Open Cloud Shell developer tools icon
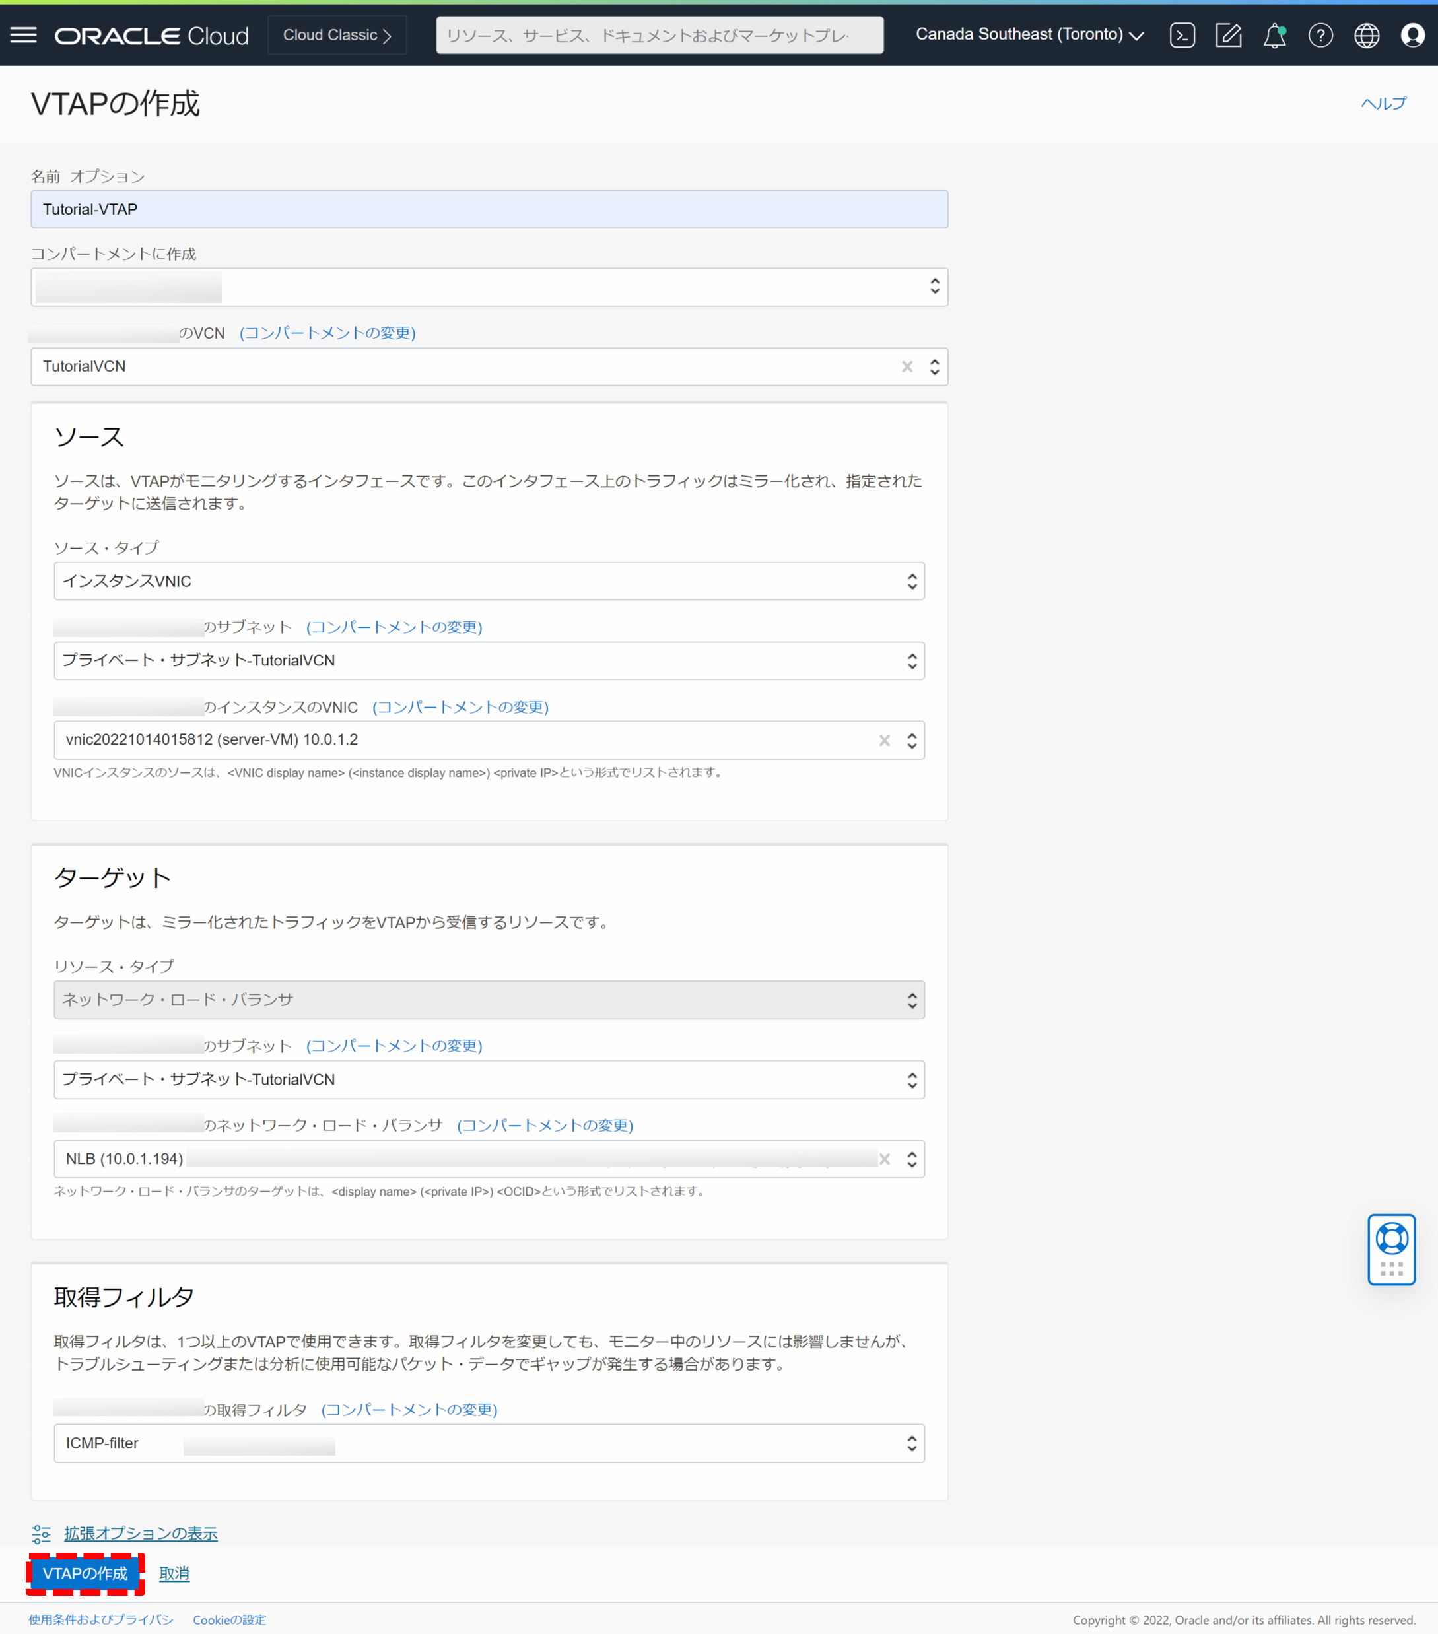1438x1634 pixels. point(1181,35)
